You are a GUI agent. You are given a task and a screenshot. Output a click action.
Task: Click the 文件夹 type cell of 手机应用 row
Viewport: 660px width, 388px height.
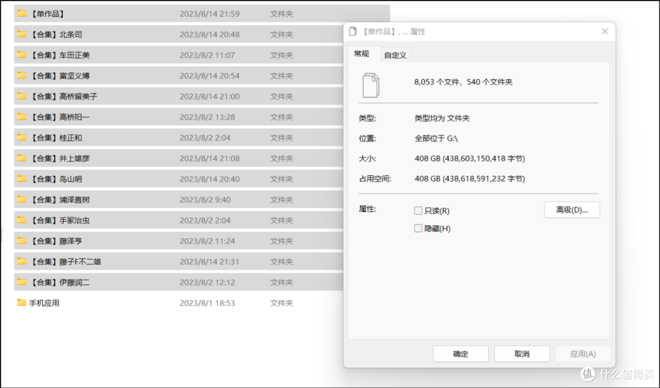282,303
